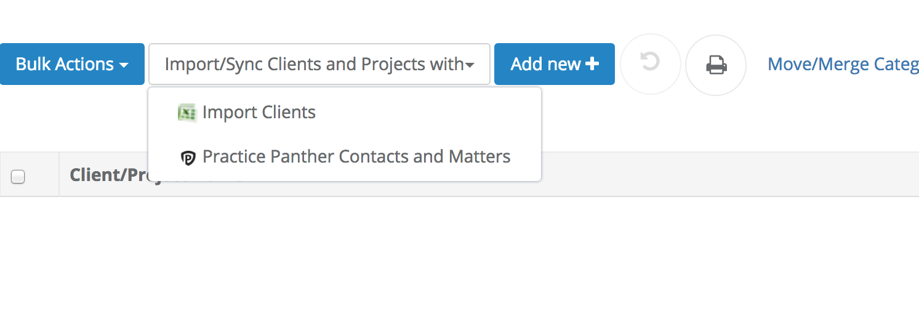Click the Bulk Actions blue button label
The image size is (919, 335).
[65, 64]
